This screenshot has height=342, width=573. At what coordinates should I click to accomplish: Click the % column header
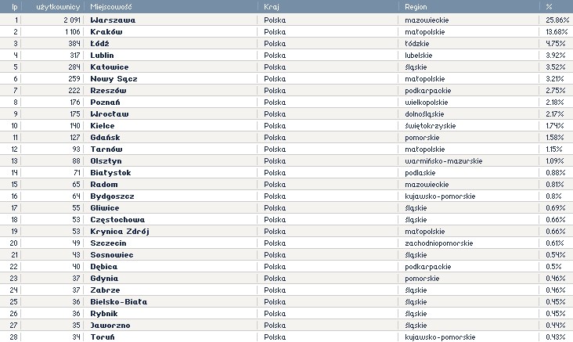coord(550,6)
